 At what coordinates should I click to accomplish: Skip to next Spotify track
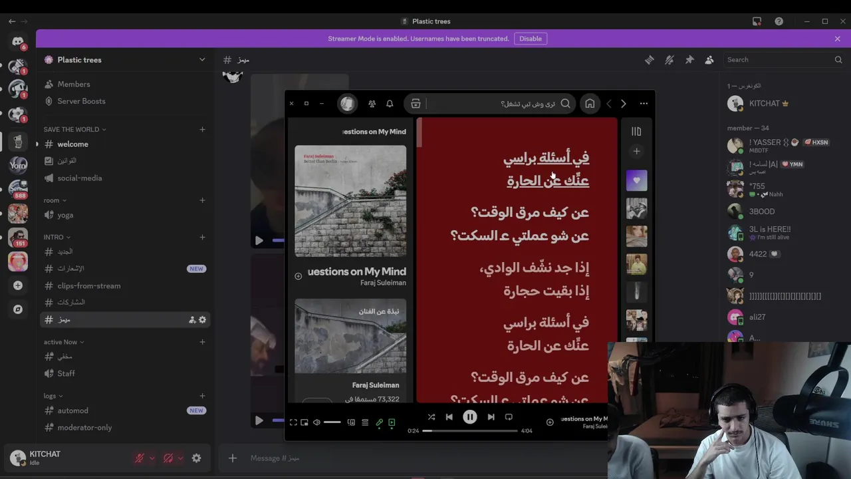(x=491, y=417)
